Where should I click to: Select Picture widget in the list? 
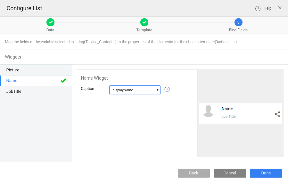coord(13,70)
